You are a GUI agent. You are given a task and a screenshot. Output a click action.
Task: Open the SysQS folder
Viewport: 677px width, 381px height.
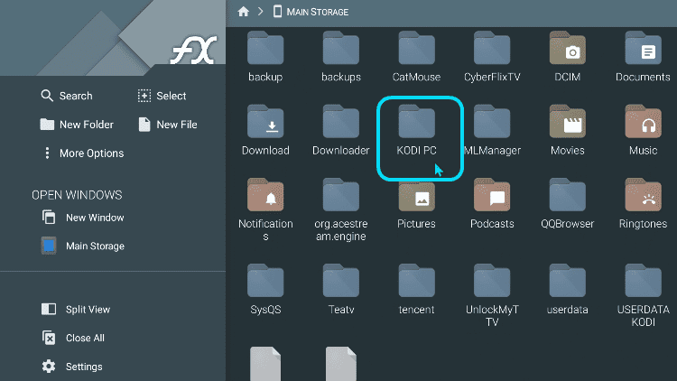(265, 290)
